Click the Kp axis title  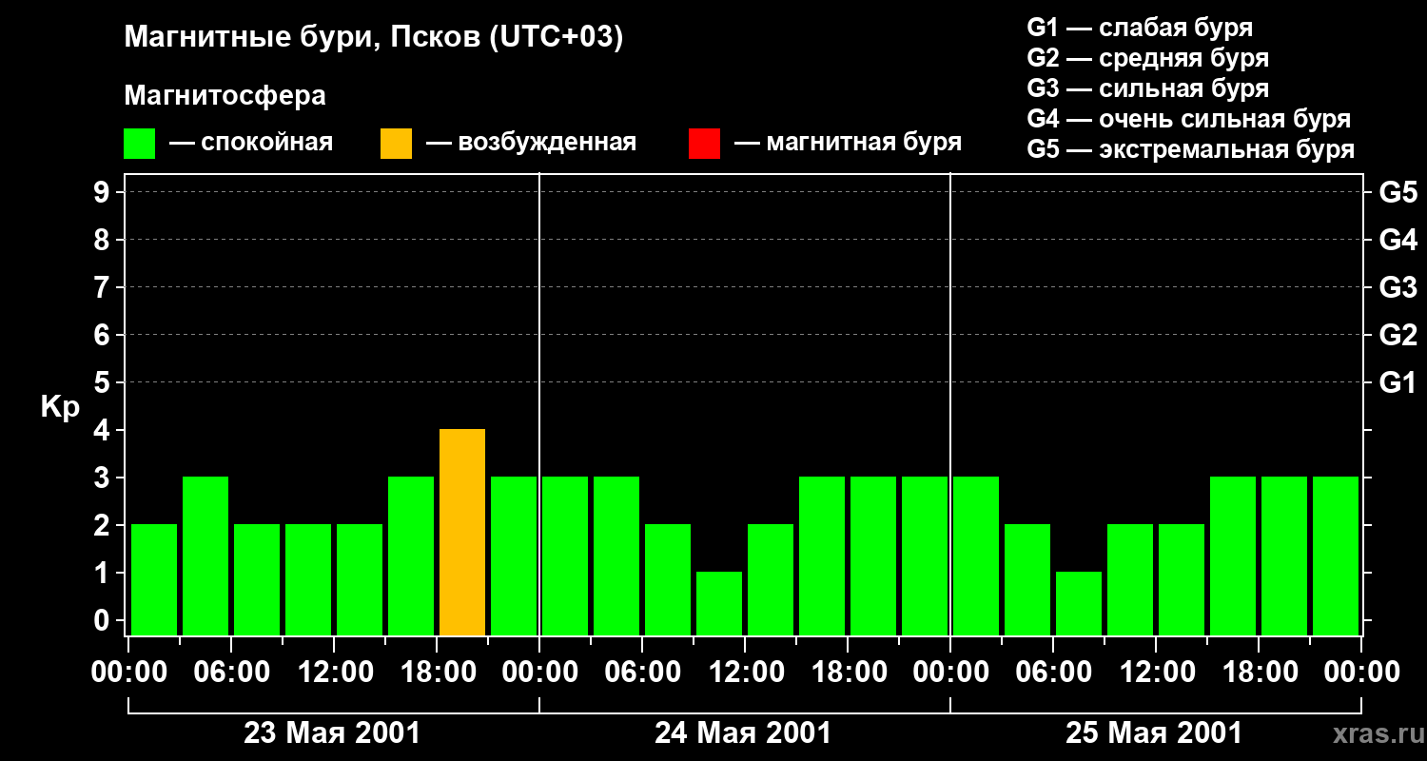60,408
